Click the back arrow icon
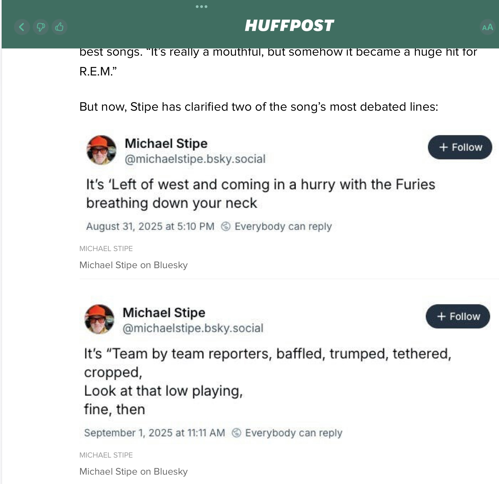499x484 pixels. [22, 27]
